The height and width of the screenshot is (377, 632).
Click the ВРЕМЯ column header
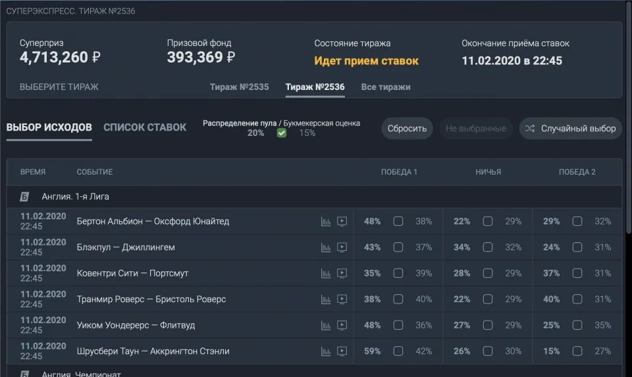(33, 172)
